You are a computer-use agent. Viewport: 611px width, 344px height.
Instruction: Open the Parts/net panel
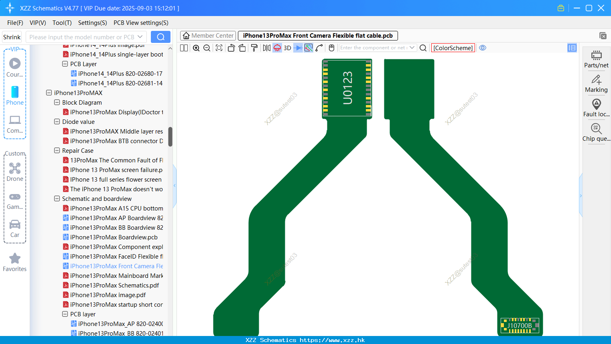(596, 59)
